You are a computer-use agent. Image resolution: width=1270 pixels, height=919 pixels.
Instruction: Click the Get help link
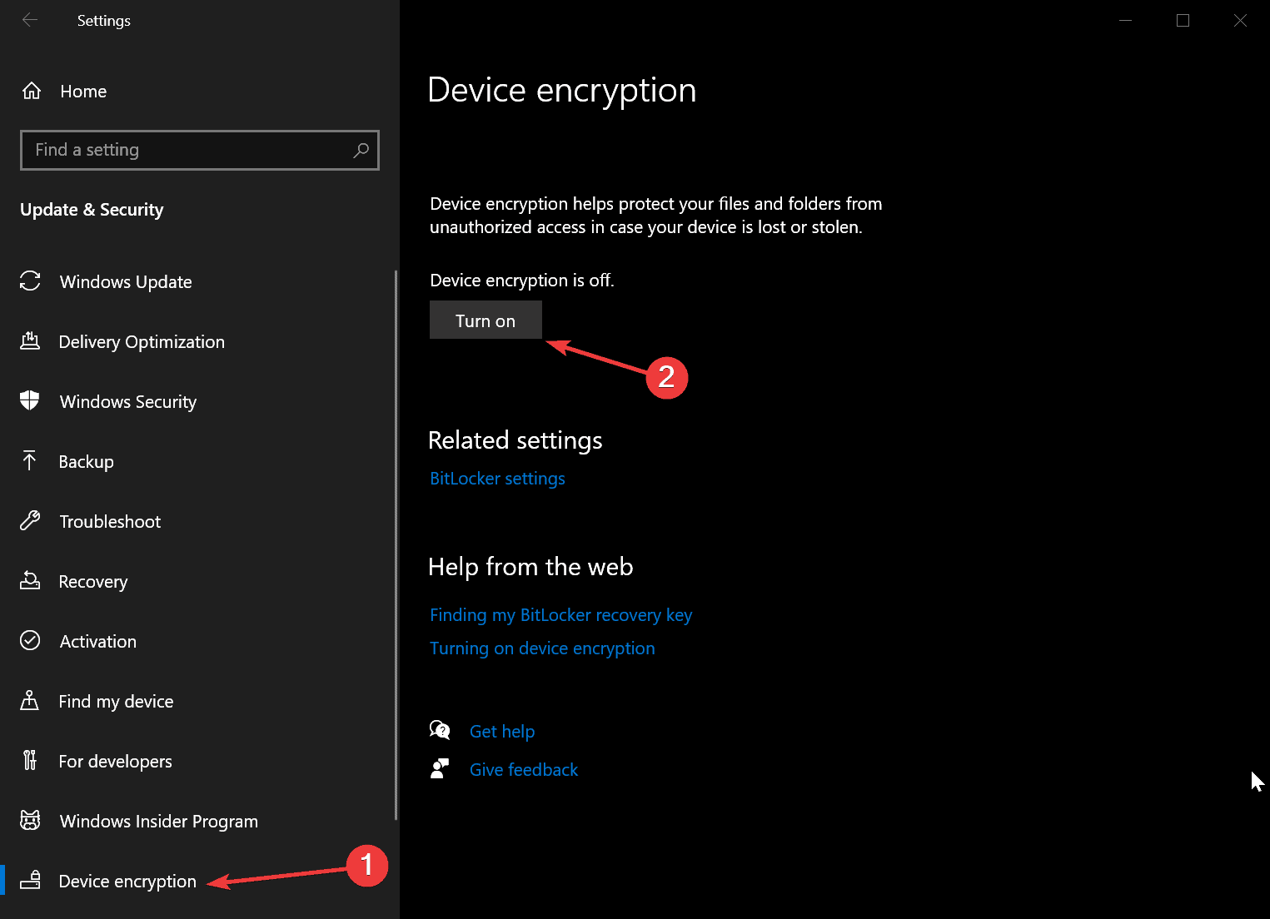(x=502, y=732)
